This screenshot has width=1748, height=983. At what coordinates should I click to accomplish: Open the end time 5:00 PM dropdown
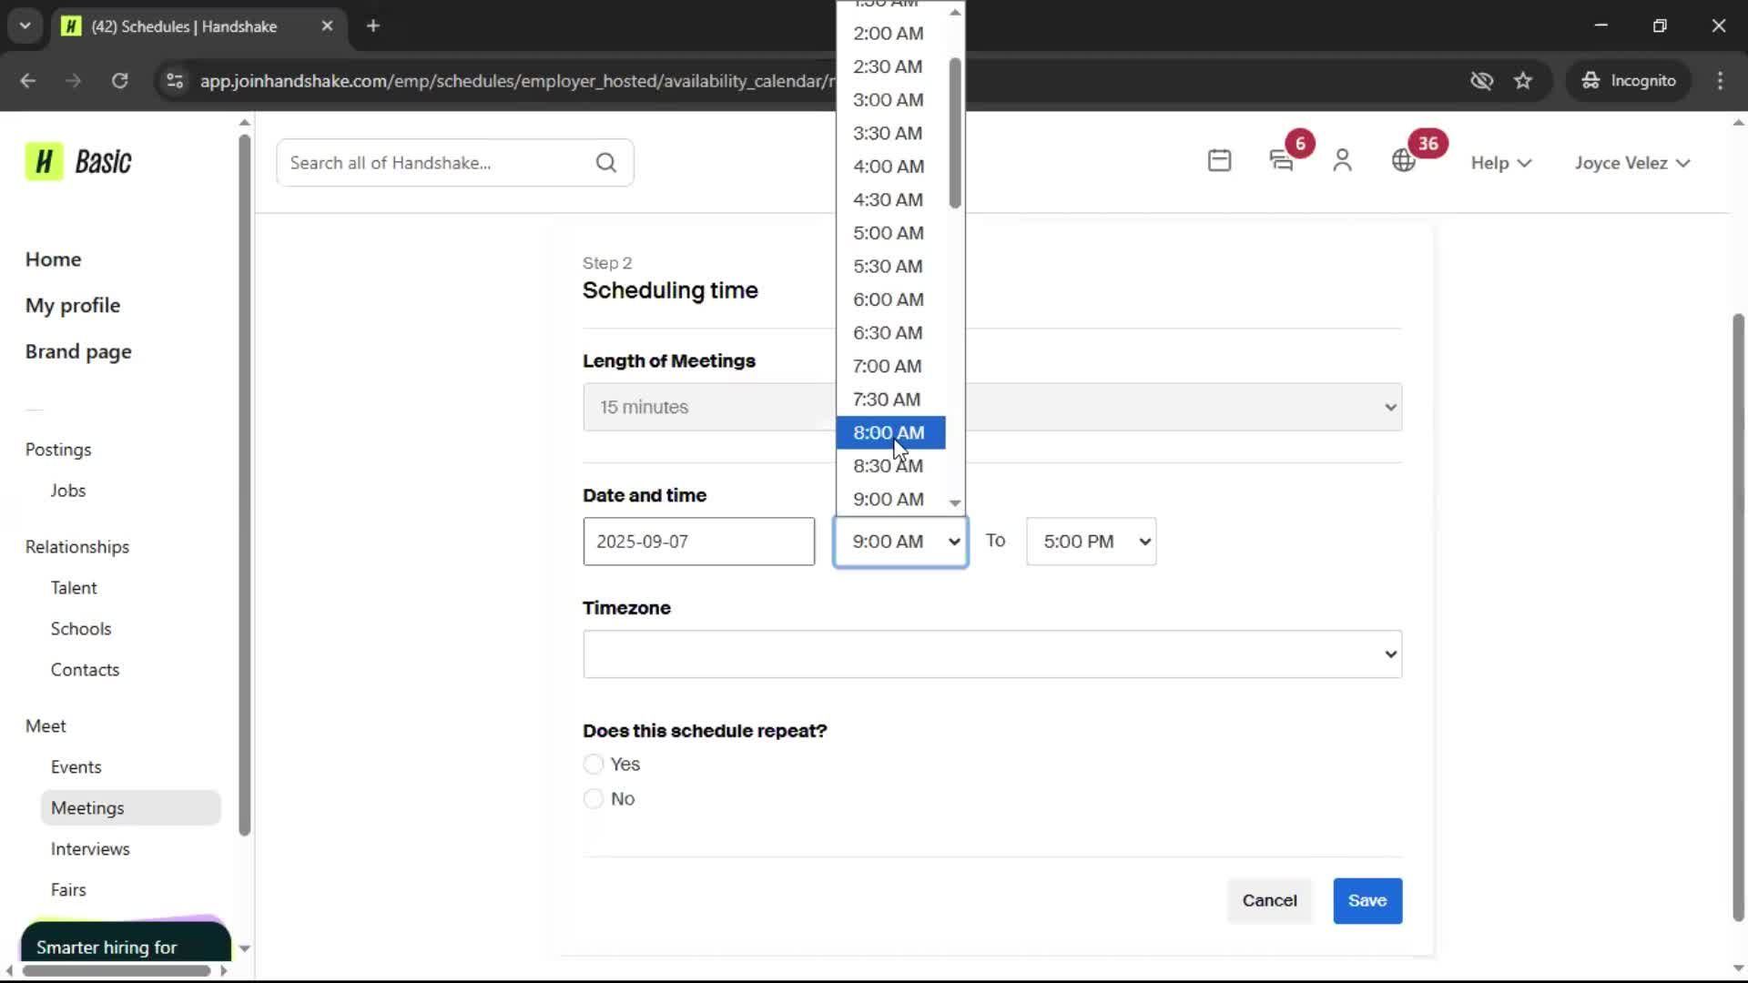[x=1091, y=542]
